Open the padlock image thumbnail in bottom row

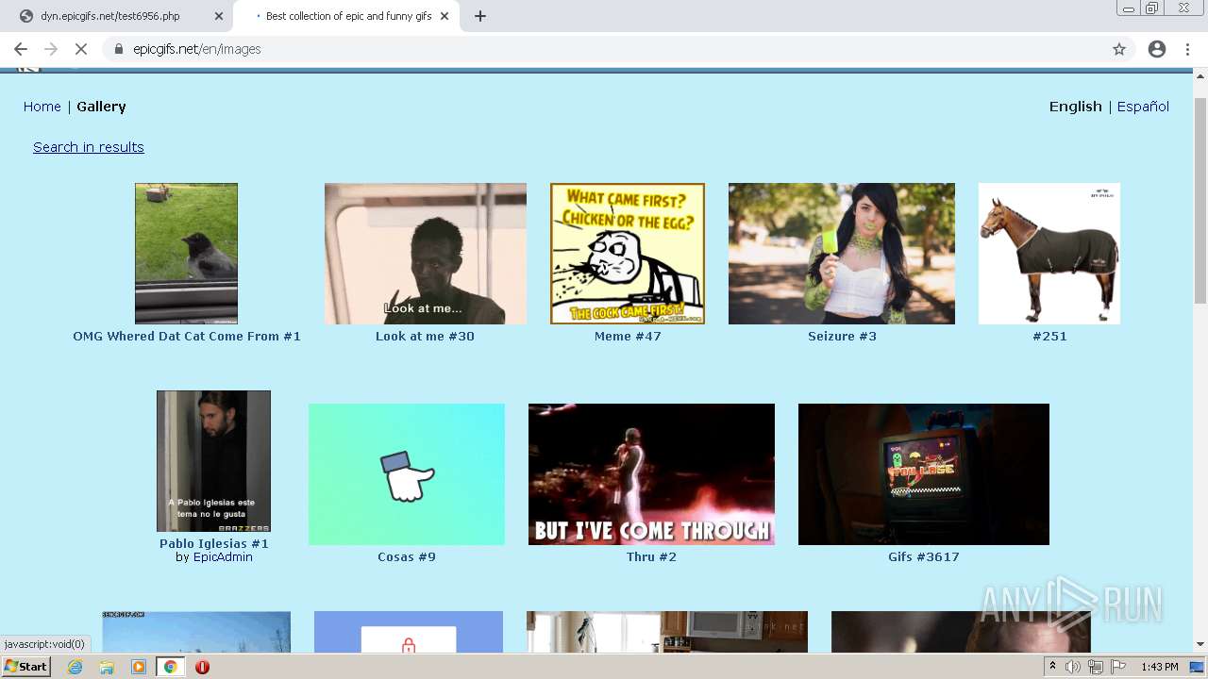pyautogui.click(x=409, y=632)
